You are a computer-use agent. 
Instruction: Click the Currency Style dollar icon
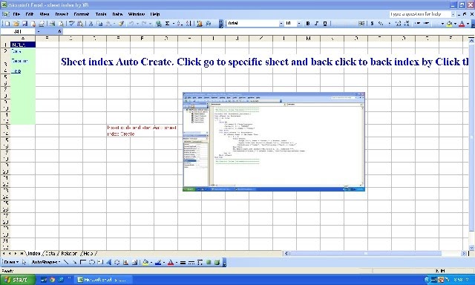pos(372,23)
